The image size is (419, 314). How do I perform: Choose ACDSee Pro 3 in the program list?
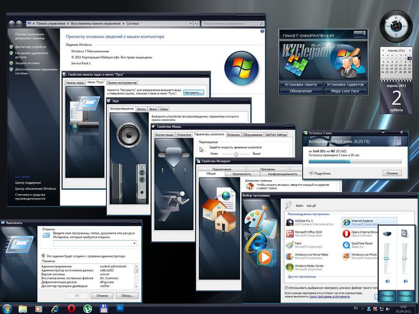(x=310, y=222)
